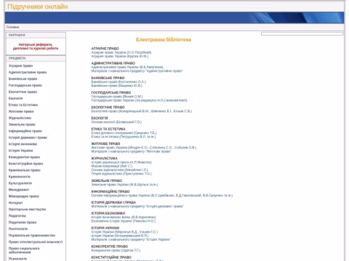Open Основи журналістики by Михайлин

[119, 170]
